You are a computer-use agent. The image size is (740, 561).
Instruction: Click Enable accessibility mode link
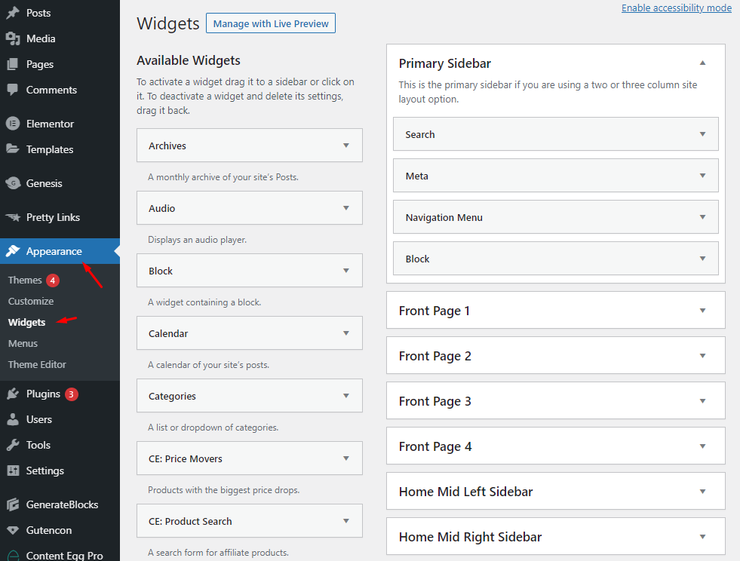tap(676, 8)
